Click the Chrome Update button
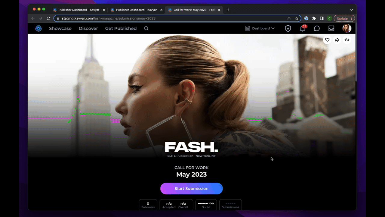385x217 pixels. point(344,18)
